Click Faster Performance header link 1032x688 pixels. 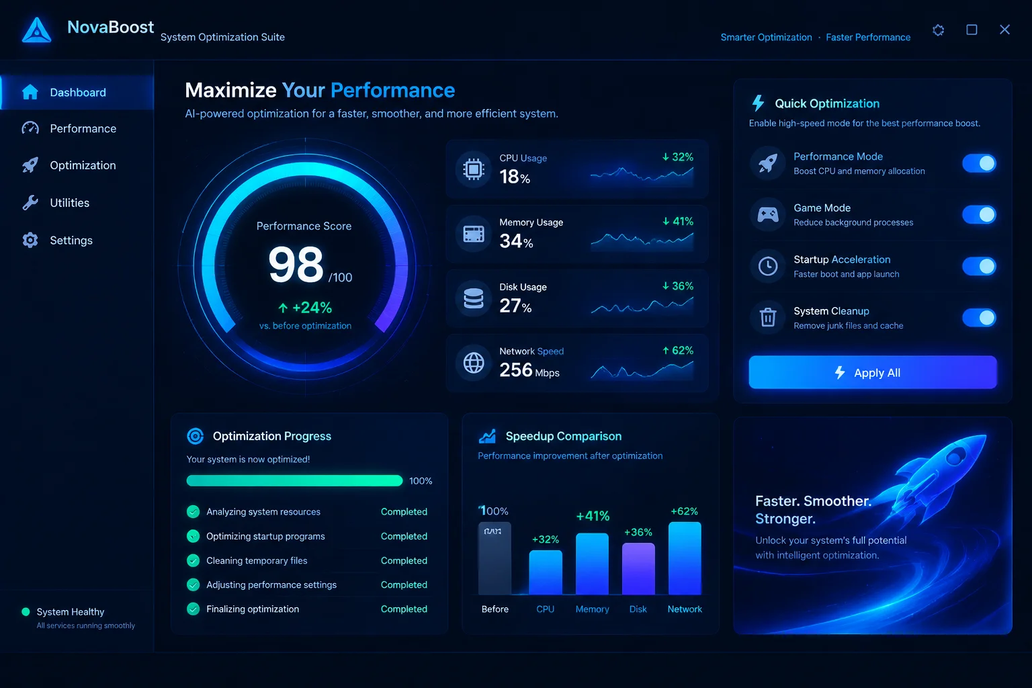point(868,38)
